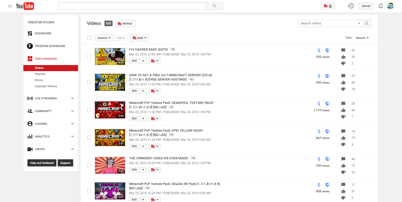Select checkbox for THE CRINGIEST VIDEO
Screen dimensions: 402x202
pos(89,165)
